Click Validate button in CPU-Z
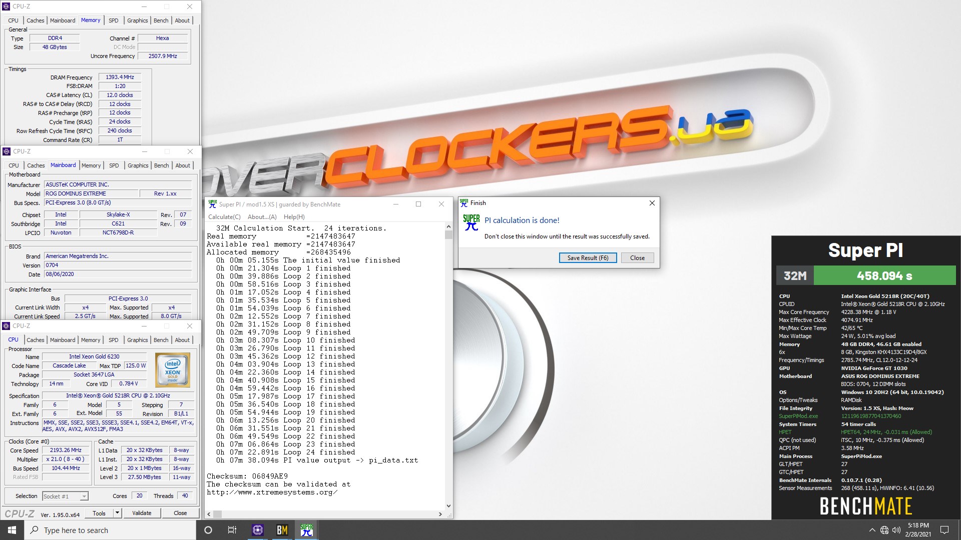 pos(142,513)
